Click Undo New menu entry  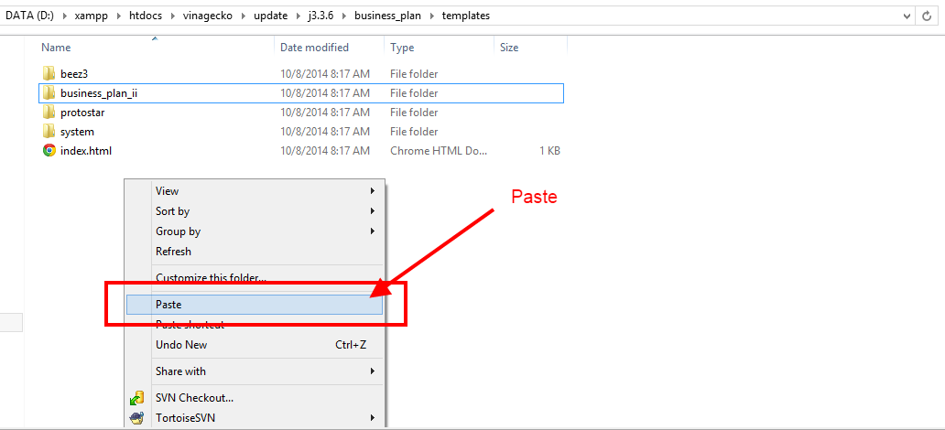(181, 345)
